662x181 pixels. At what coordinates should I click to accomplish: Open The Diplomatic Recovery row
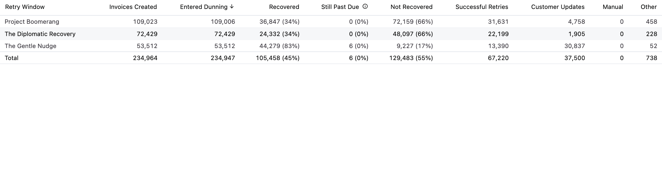coord(331,34)
